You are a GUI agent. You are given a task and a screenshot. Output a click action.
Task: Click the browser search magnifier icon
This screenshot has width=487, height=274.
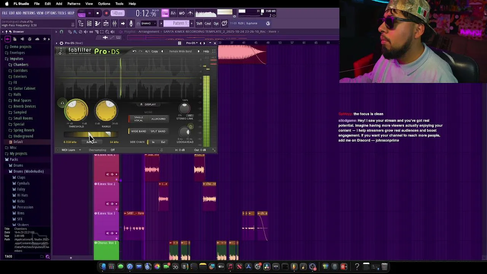pos(48,257)
